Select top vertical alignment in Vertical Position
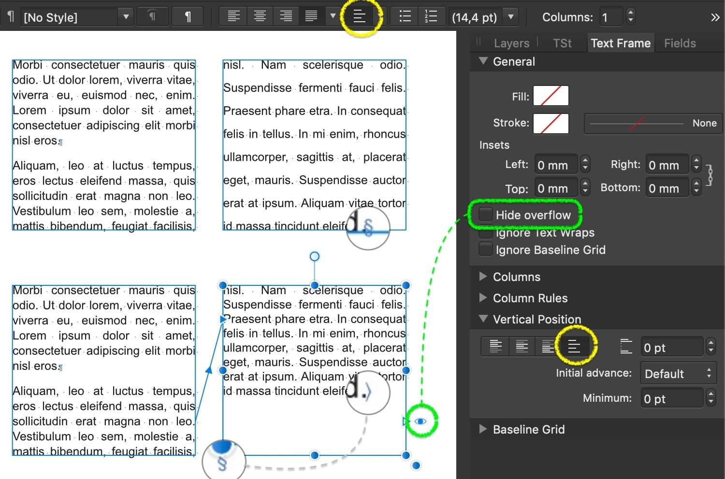 [x=495, y=346]
